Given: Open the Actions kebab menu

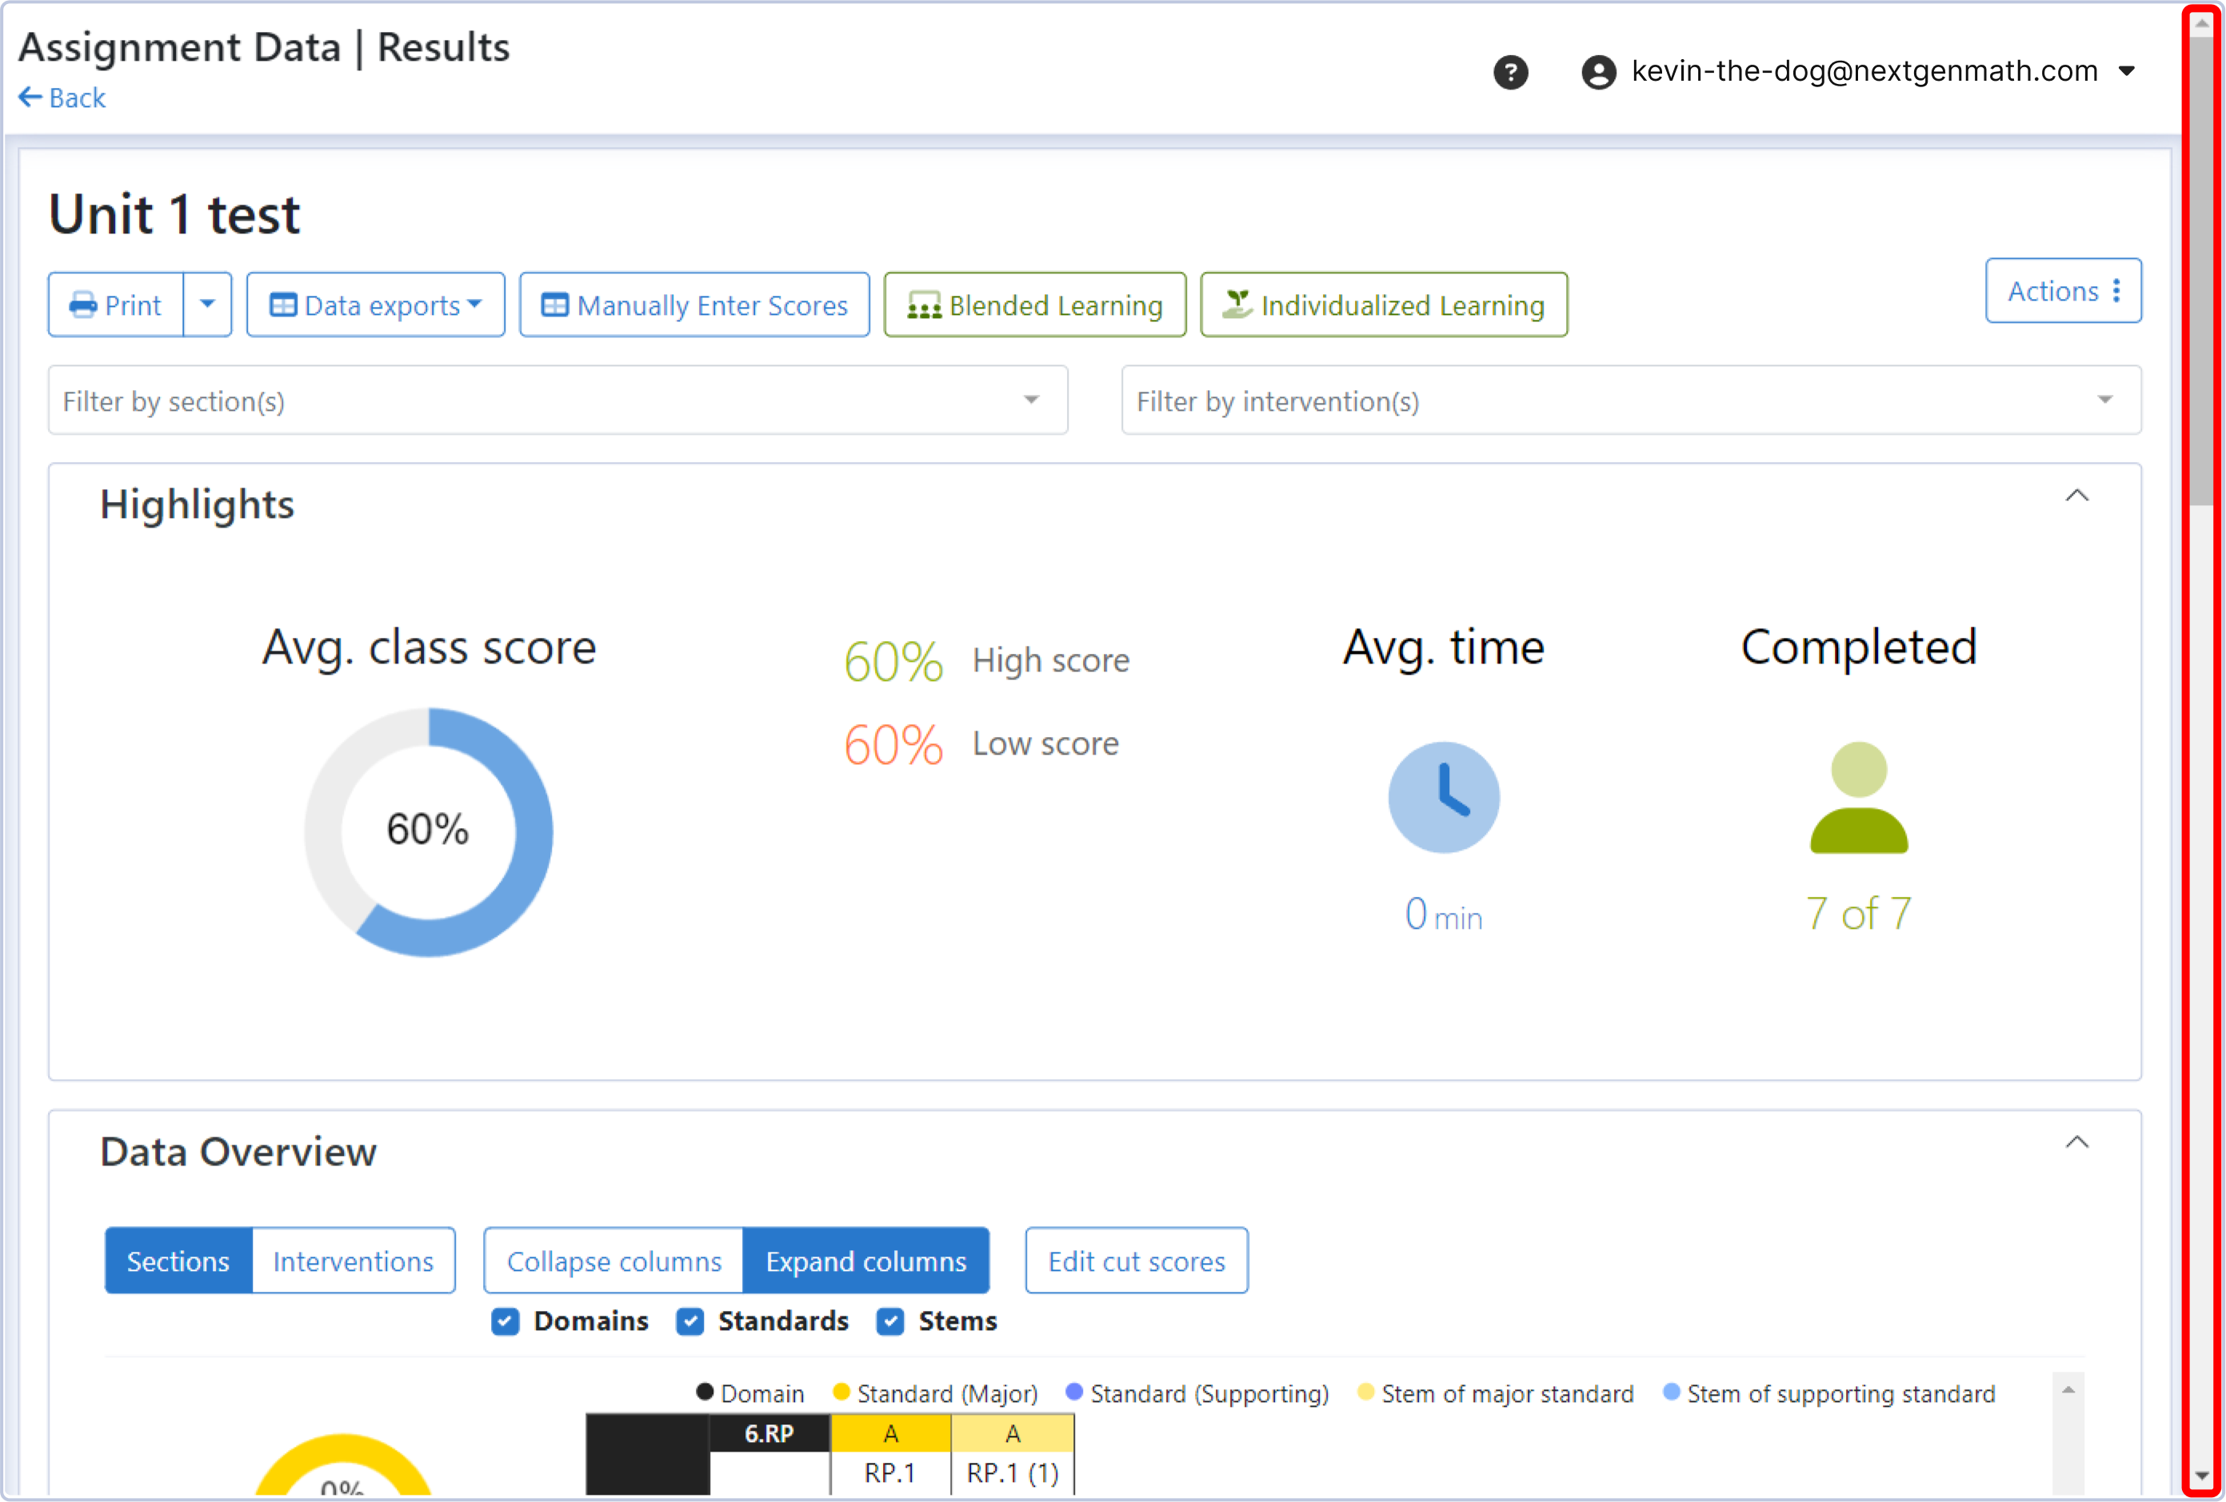Looking at the screenshot, I should coord(2118,291).
